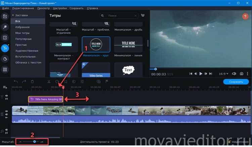Image resolution: width=252 pixels, height=147 pixels.
Task: Open the media import panel icon
Action: pos(5,16)
